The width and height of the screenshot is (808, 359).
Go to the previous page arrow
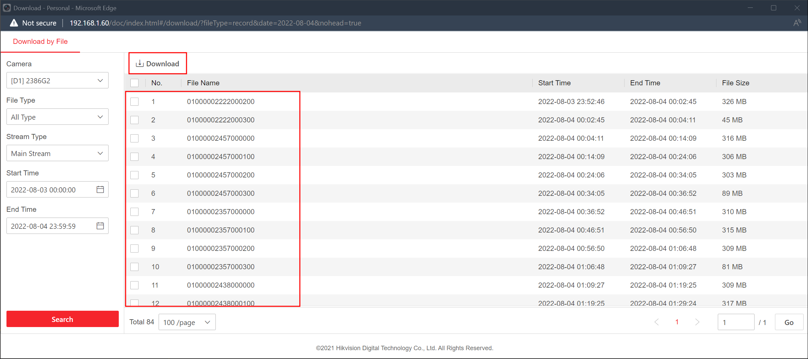click(x=657, y=322)
